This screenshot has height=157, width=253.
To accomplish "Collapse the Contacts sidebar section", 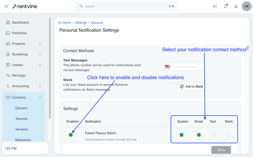I will (x=40, y=97).
